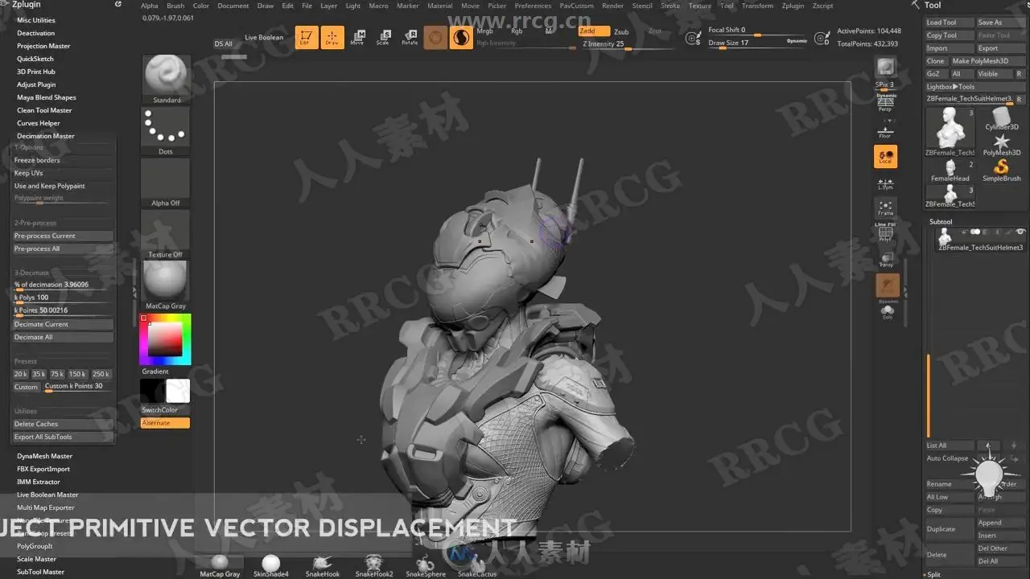Open the Standard brush thumbnail
1030x579 pixels.
(166, 80)
